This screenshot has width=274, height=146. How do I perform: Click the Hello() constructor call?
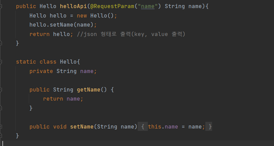[102, 16]
